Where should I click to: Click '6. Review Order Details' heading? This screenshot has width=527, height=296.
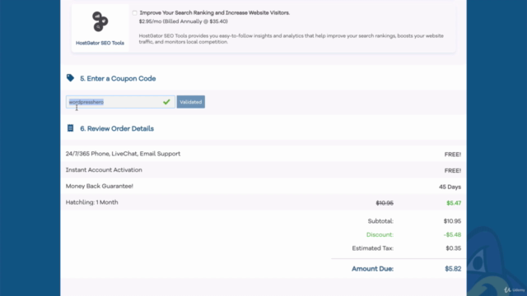point(117,128)
